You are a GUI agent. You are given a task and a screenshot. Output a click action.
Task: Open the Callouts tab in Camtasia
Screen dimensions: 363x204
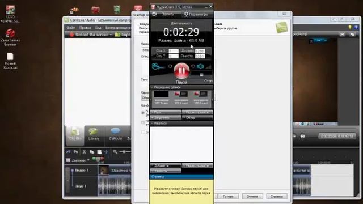coord(115,135)
